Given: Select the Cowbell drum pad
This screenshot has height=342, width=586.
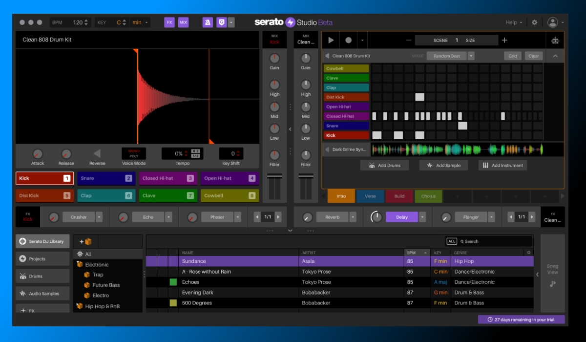Looking at the screenshot, I should coord(230,195).
